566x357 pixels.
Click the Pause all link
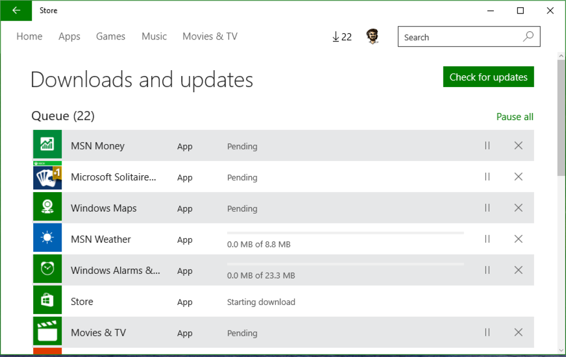(515, 117)
